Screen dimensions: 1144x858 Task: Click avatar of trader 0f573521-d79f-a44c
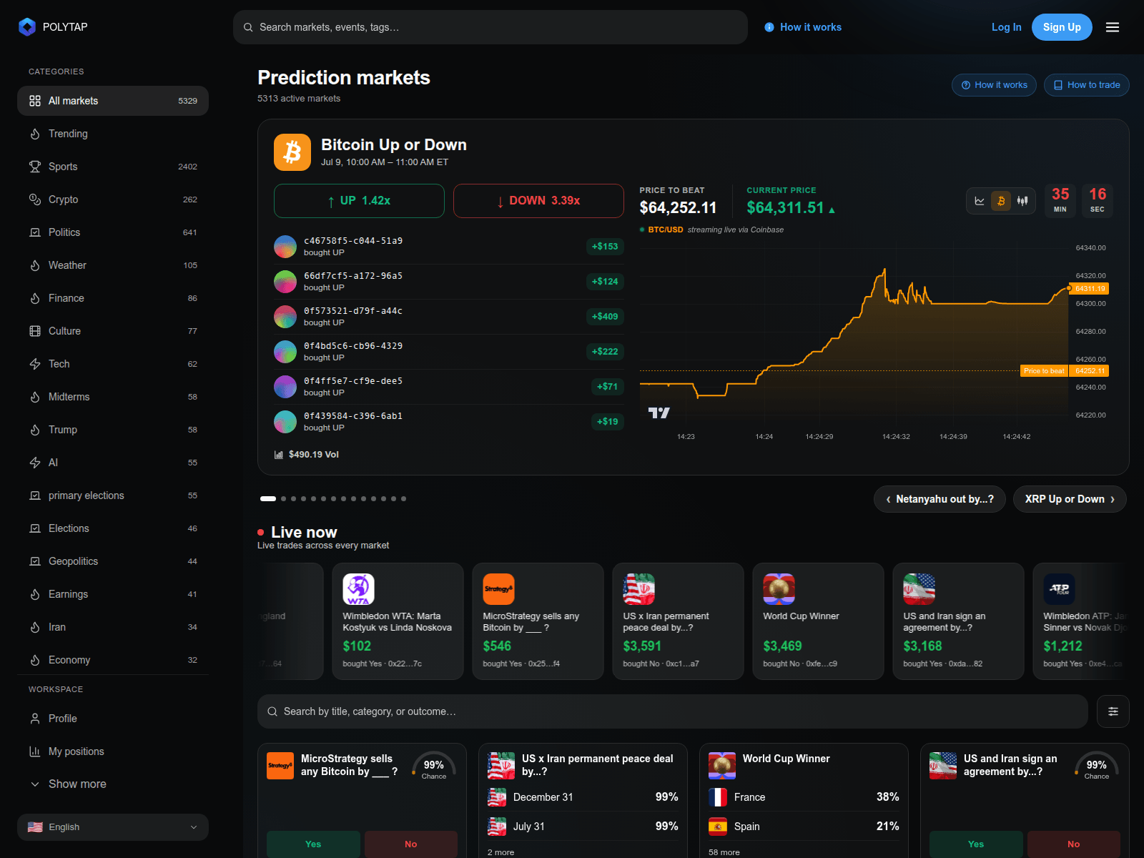point(285,317)
